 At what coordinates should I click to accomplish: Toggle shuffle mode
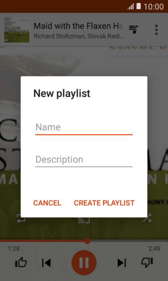pyautogui.click(x=147, y=218)
